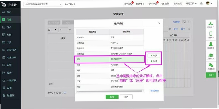The image size is (219, 109).
Task: Open the user avatar menu
Action: (x=209, y=3)
